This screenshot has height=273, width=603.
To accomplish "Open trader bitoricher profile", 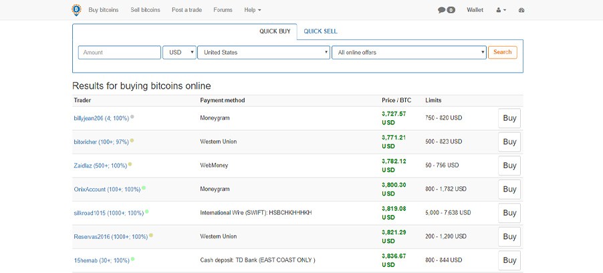I will 101,142.
